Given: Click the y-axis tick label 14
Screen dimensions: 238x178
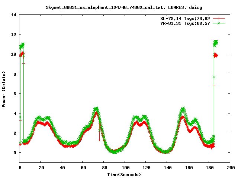Looking at the screenshot, I should [x=13, y=15].
